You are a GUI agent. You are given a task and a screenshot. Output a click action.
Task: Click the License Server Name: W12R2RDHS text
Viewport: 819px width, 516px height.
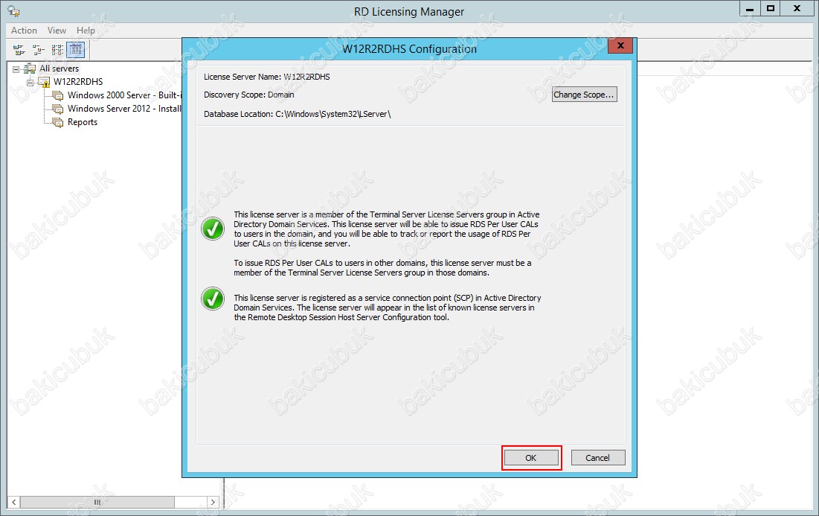click(x=266, y=77)
